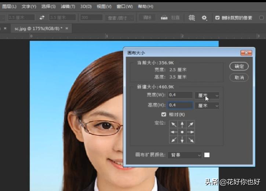This screenshot has height=191, width=266.
Task: Open height unit 厘米 dropdown
Action: (x=207, y=106)
